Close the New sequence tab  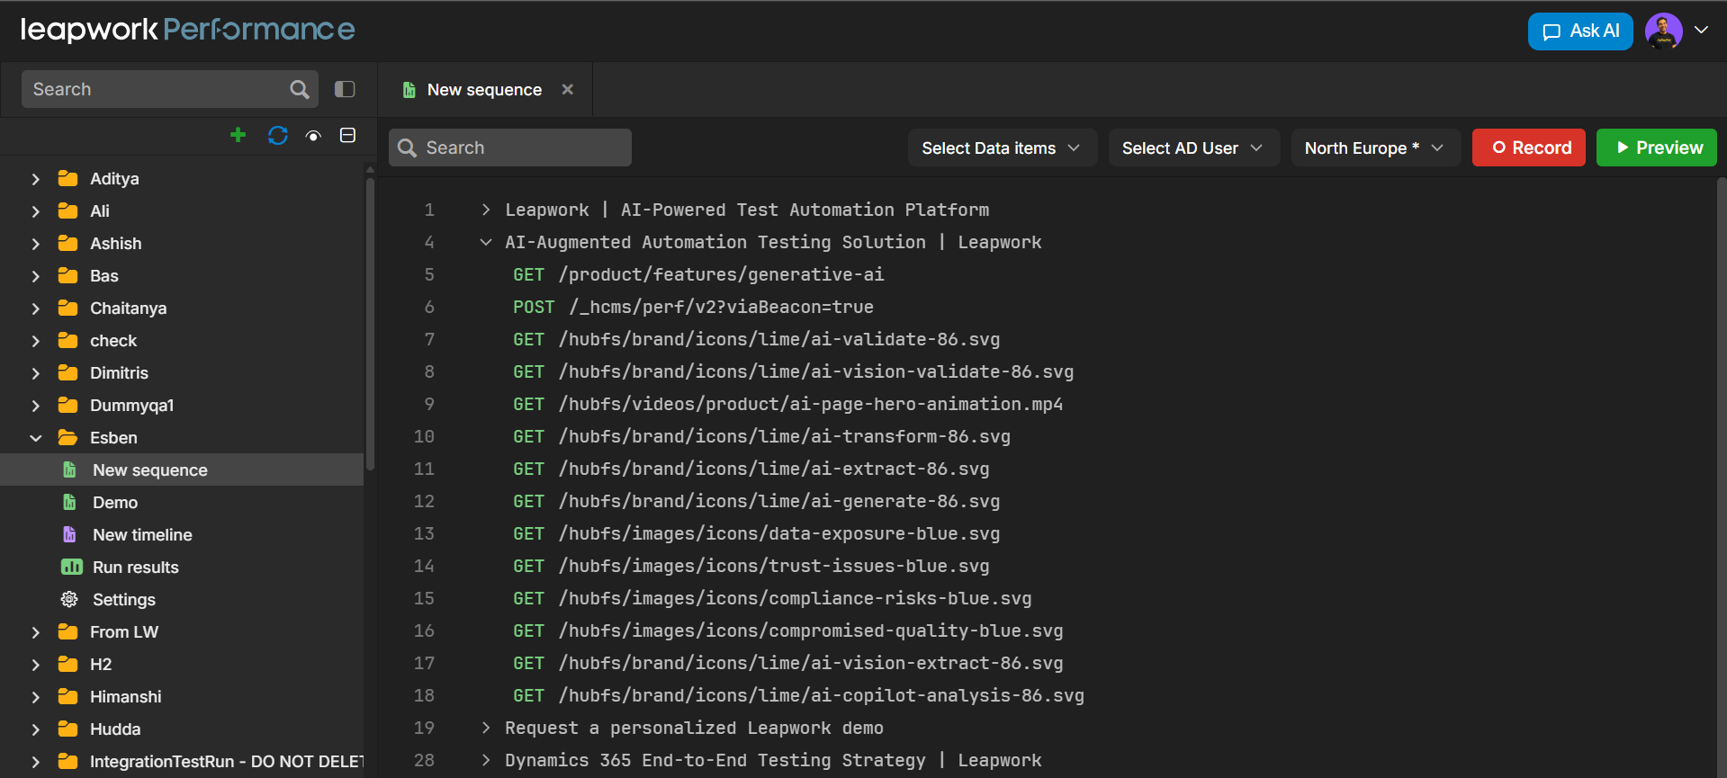[568, 89]
